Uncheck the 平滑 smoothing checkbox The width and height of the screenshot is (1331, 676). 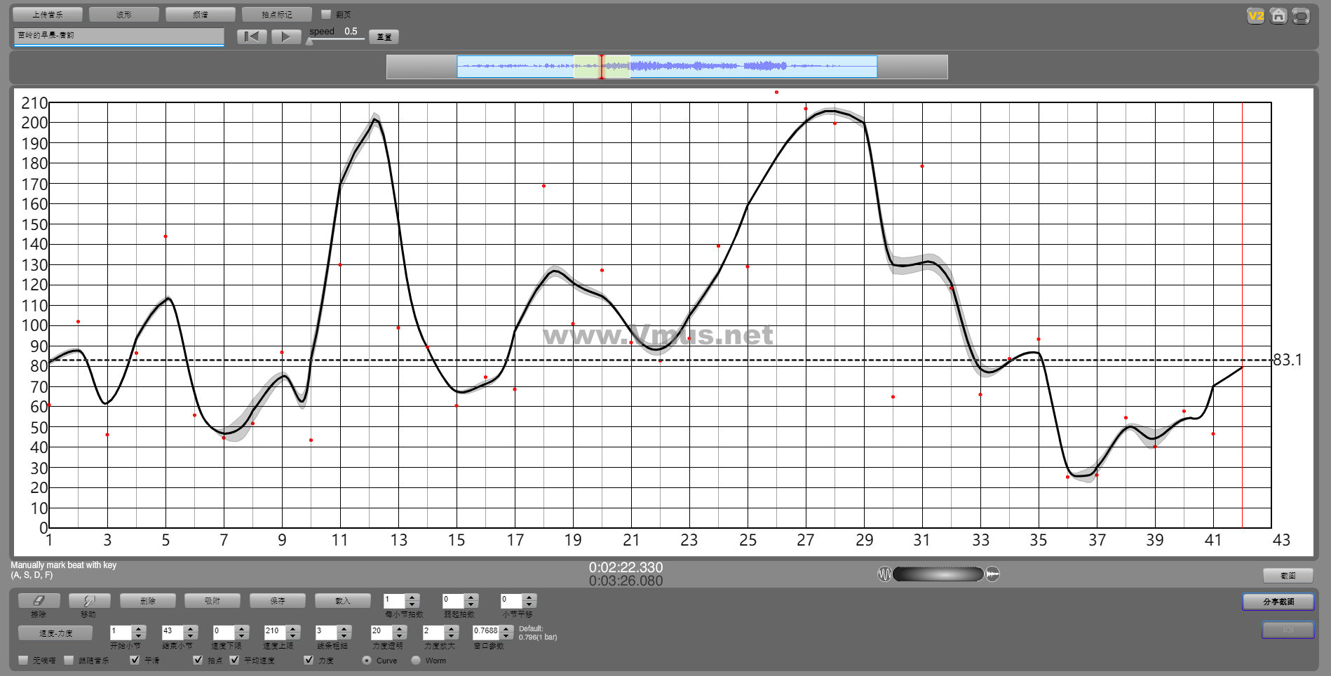coord(135,660)
